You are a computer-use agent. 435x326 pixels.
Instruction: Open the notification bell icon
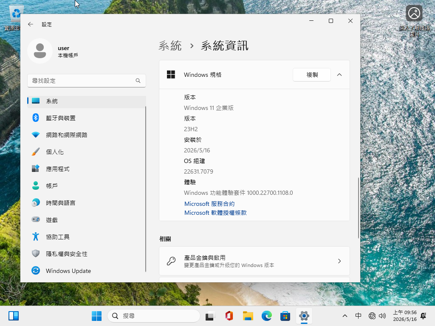click(424, 316)
